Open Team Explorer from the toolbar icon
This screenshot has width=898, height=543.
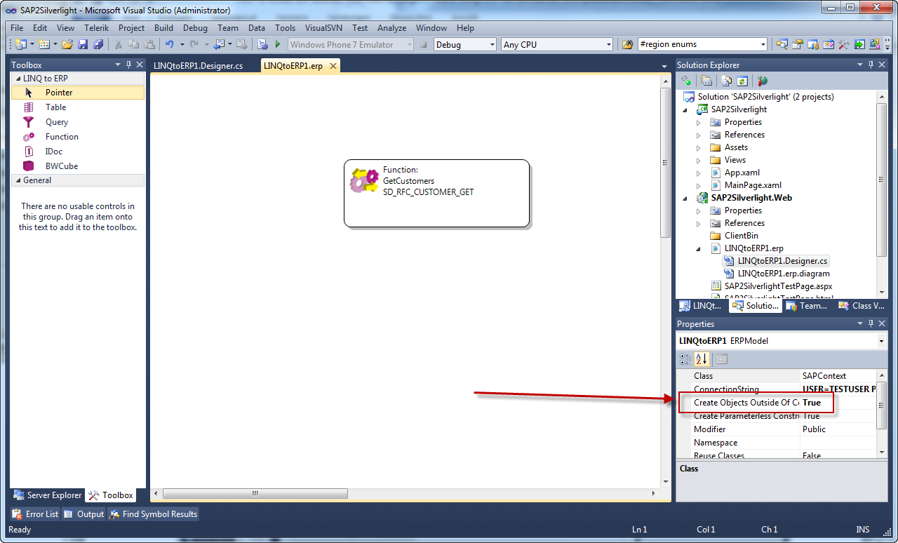coord(812,44)
